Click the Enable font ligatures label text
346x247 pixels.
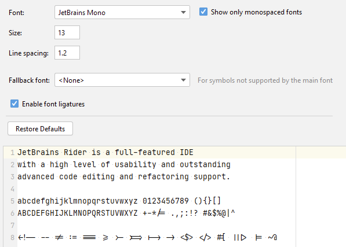point(53,104)
